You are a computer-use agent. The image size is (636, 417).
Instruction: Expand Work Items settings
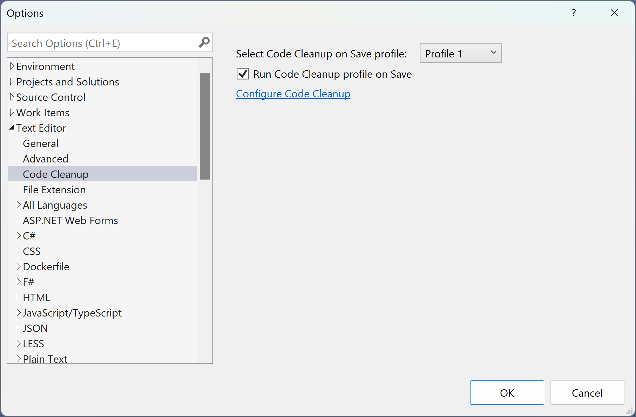(x=12, y=112)
